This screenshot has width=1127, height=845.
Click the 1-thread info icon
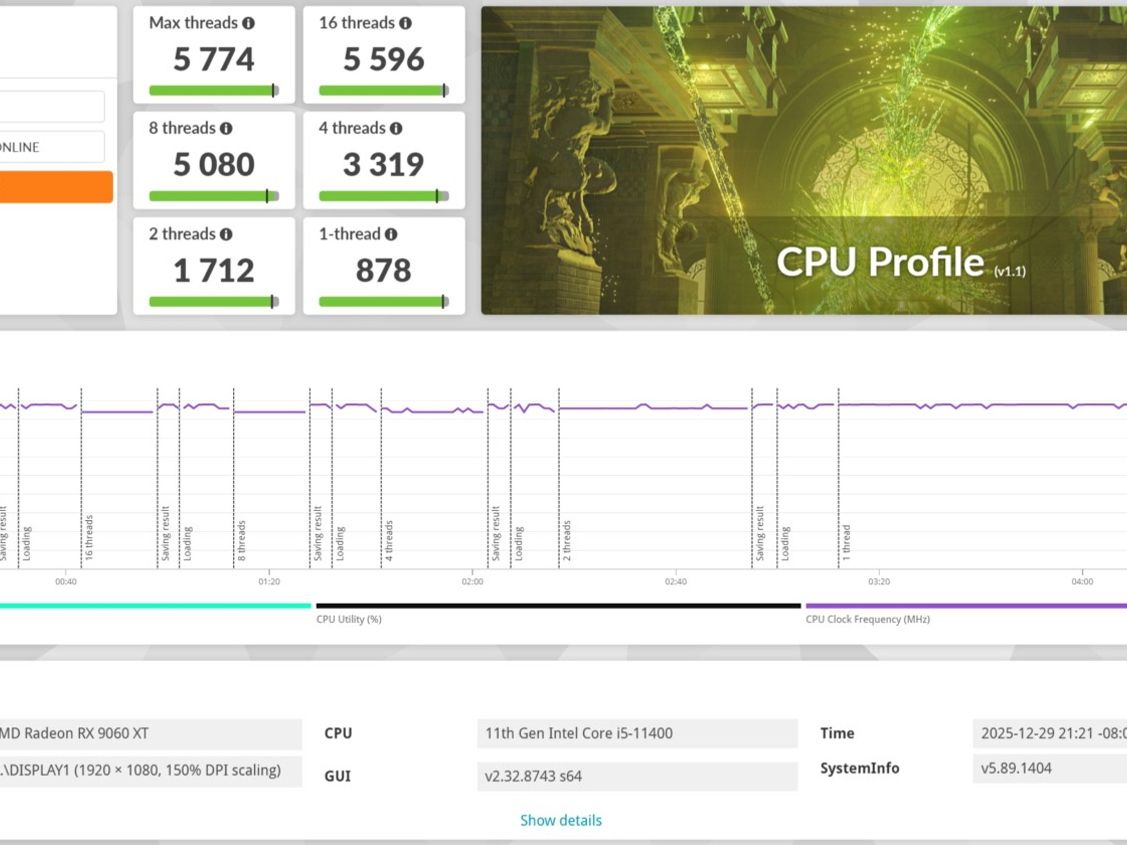point(391,234)
